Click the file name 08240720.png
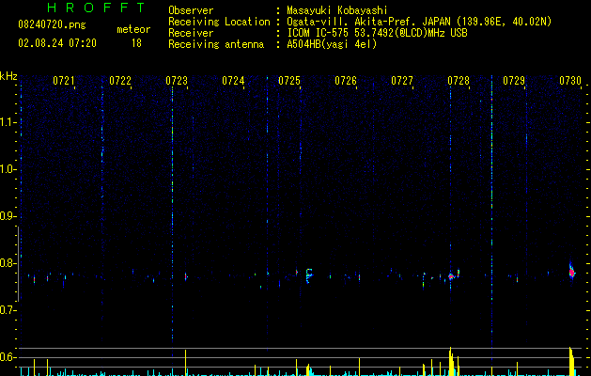The height and width of the screenshot is (376, 591). (x=52, y=25)
